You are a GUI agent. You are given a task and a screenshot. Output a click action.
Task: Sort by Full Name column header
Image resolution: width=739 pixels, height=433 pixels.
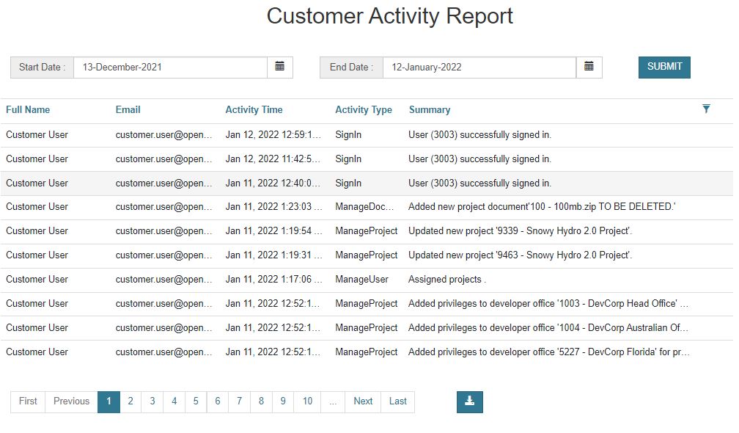(28, 110)
